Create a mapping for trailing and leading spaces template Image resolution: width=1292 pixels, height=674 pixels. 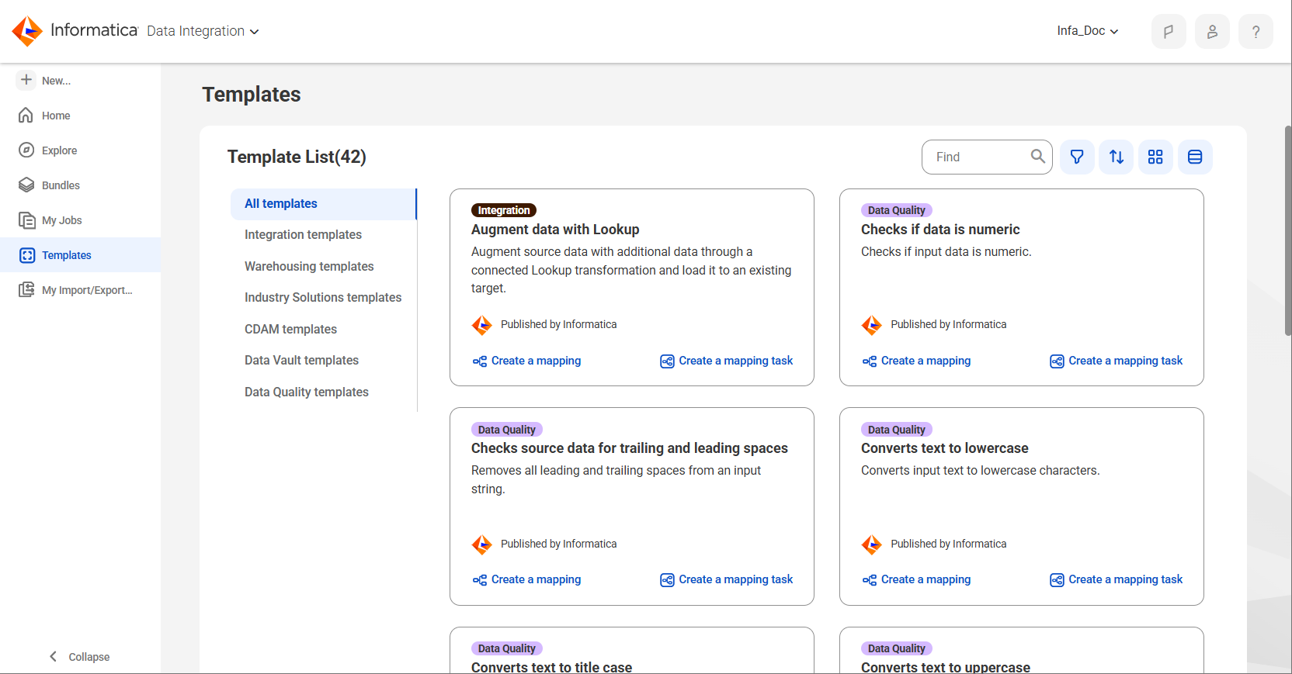click(x=526, y=579)
